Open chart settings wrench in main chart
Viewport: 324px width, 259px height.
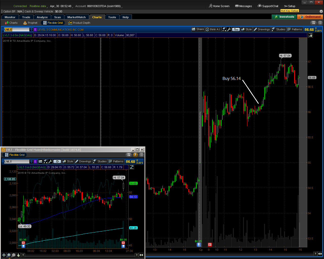click(x=229, y=29)
